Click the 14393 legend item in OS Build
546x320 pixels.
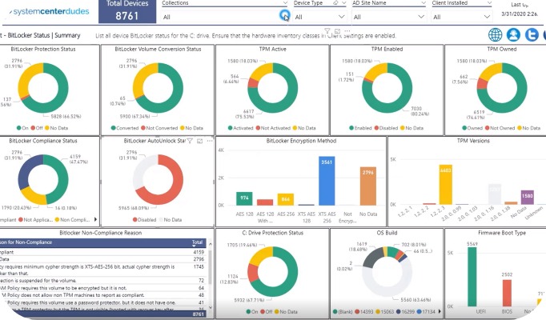pos(364,312)
